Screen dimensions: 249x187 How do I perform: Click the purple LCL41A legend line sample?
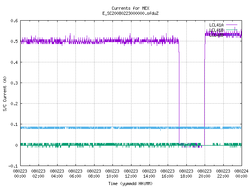231,25
